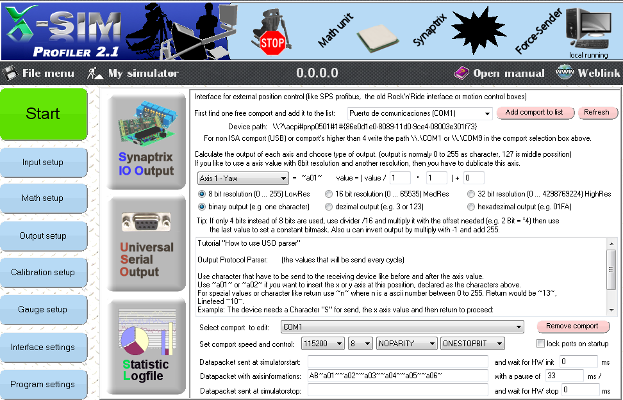Viewport: 623px width, 400px height.
Task: Click the Refresh button
Action: 597,112
